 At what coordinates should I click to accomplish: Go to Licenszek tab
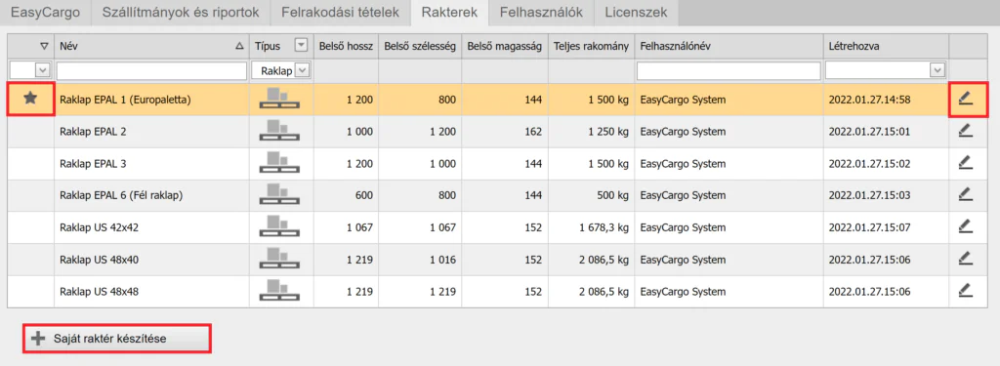pos(635,12)
